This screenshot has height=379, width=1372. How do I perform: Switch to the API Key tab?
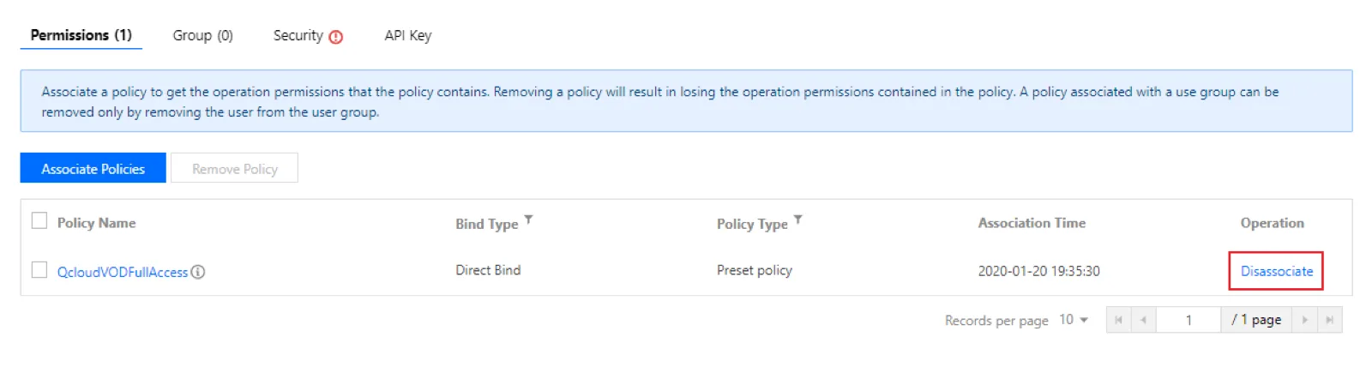(x=408, y=35)
